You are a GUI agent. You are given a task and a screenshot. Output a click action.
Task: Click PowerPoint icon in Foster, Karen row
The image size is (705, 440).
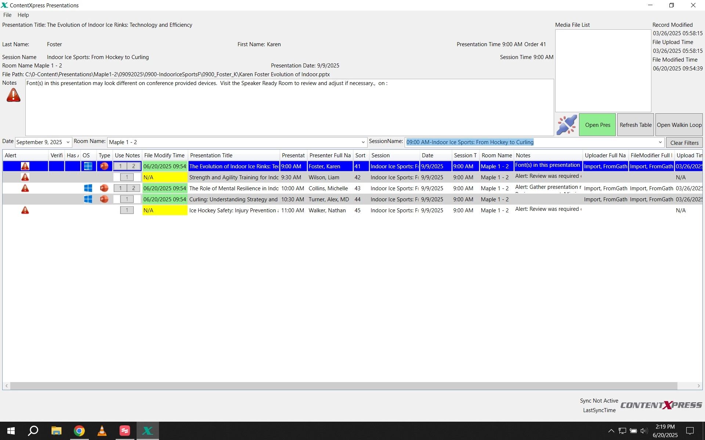point(104,166)
